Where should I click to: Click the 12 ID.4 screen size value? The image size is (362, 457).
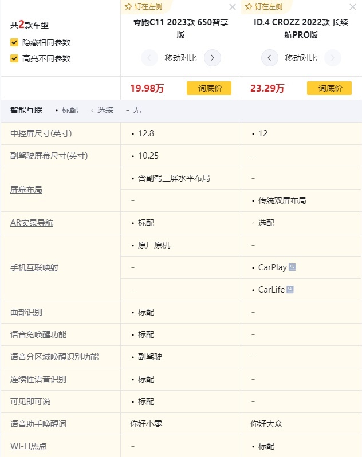click(263, 133)
